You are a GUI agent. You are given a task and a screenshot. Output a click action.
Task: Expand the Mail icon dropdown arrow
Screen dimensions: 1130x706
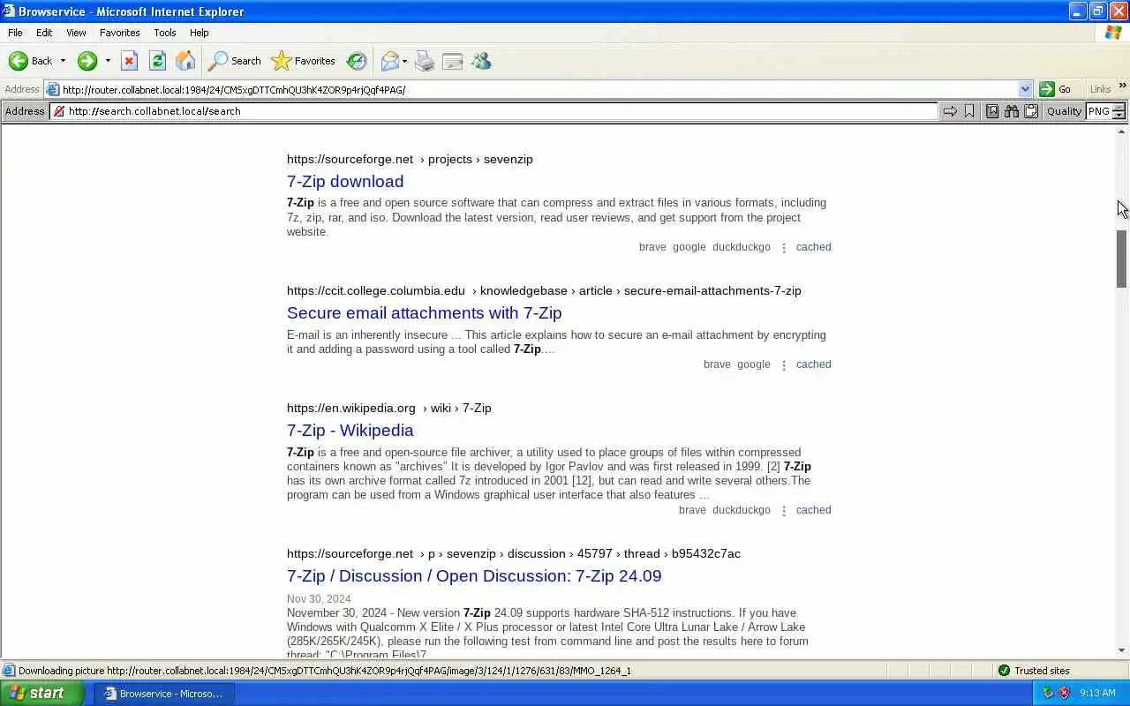(x=404, y=61)
